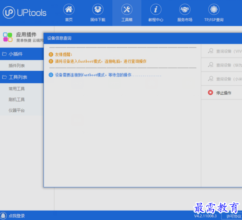Click the QQ avatar icon in status bar
Viewport: 242px width, 220px height.
(3, 216)
